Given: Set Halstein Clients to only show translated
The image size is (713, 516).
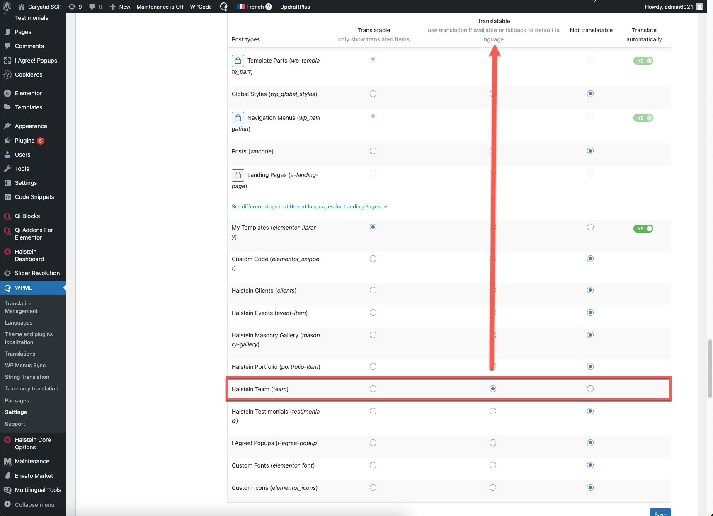Looking at the screenshot, I should click(373, 290).
